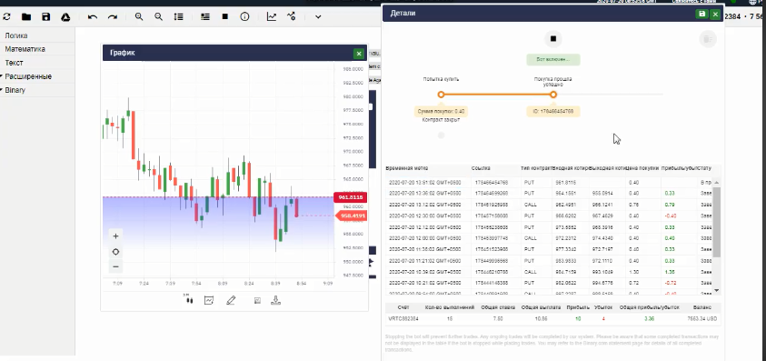Click the chart crosshair recenter button

(115, 252)
